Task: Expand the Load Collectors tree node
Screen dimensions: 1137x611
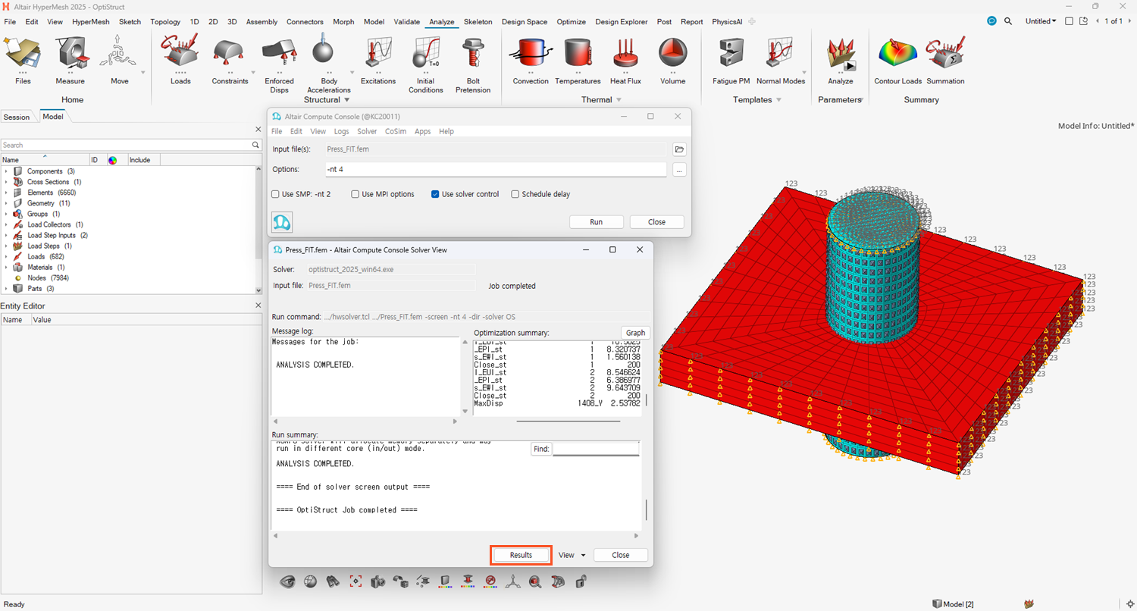Action: (6, 224)
